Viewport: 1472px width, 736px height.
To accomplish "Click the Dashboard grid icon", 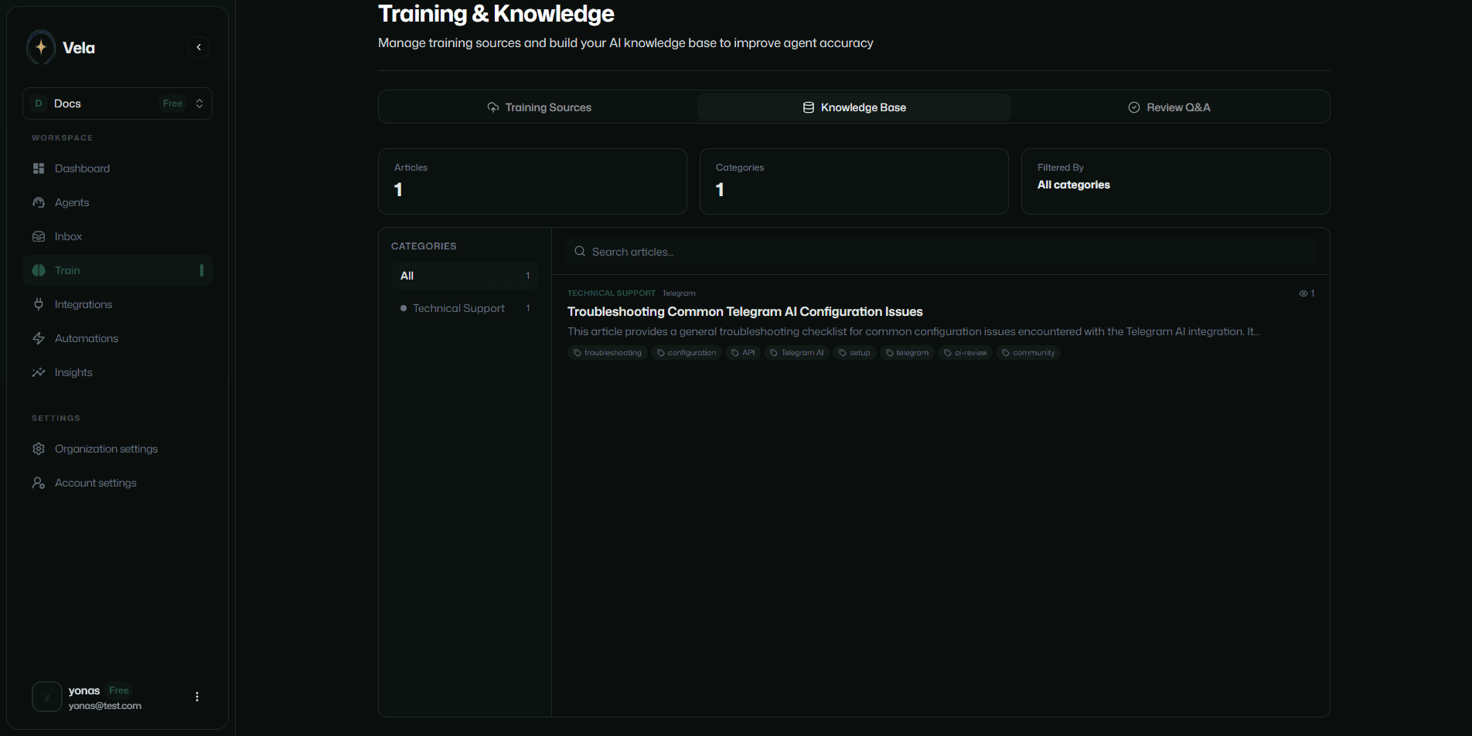I will [39, 168].
